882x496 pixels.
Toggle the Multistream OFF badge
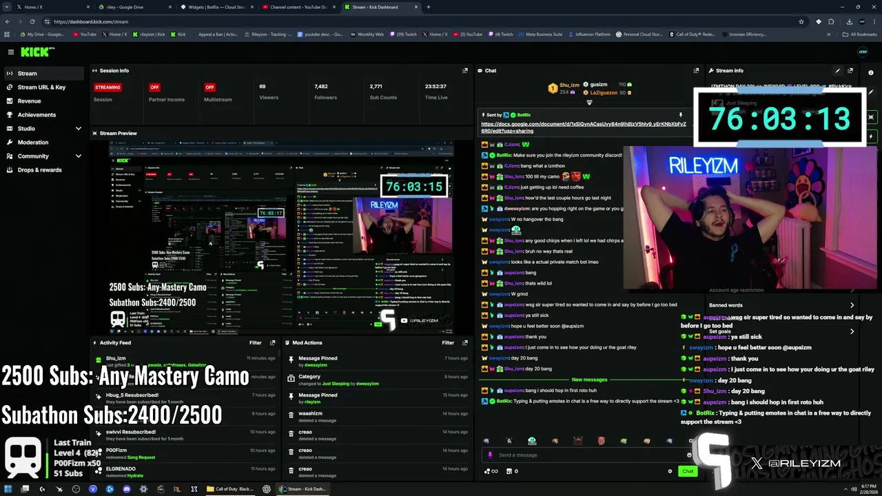209,87
